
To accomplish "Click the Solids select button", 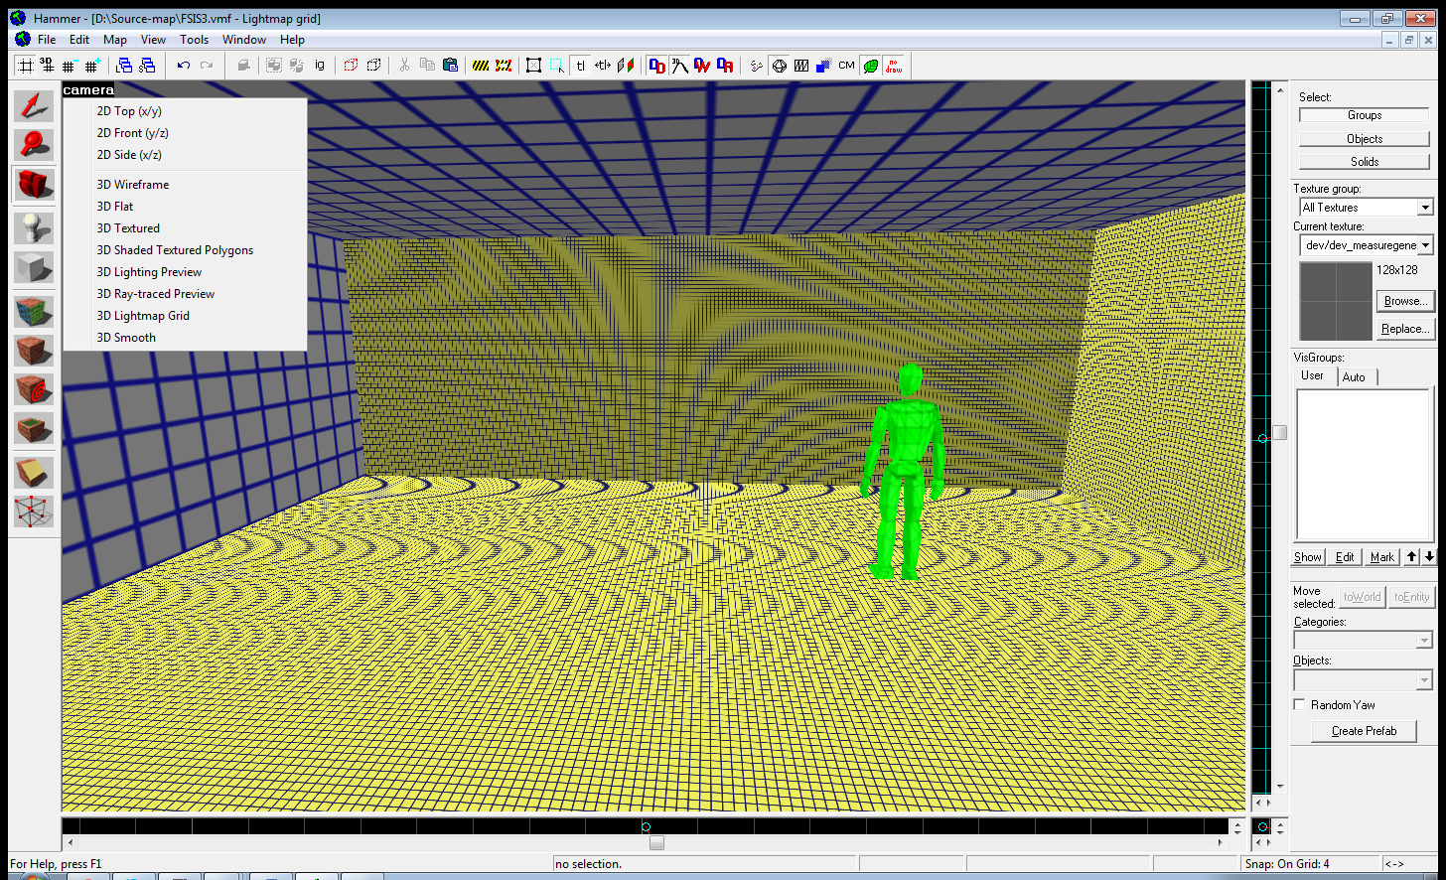I will (x=1365, y=161).
